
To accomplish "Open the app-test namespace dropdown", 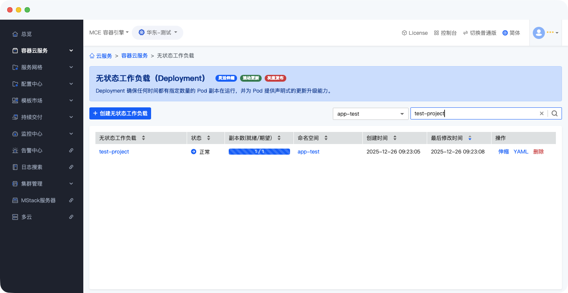I will pos(370,114).
